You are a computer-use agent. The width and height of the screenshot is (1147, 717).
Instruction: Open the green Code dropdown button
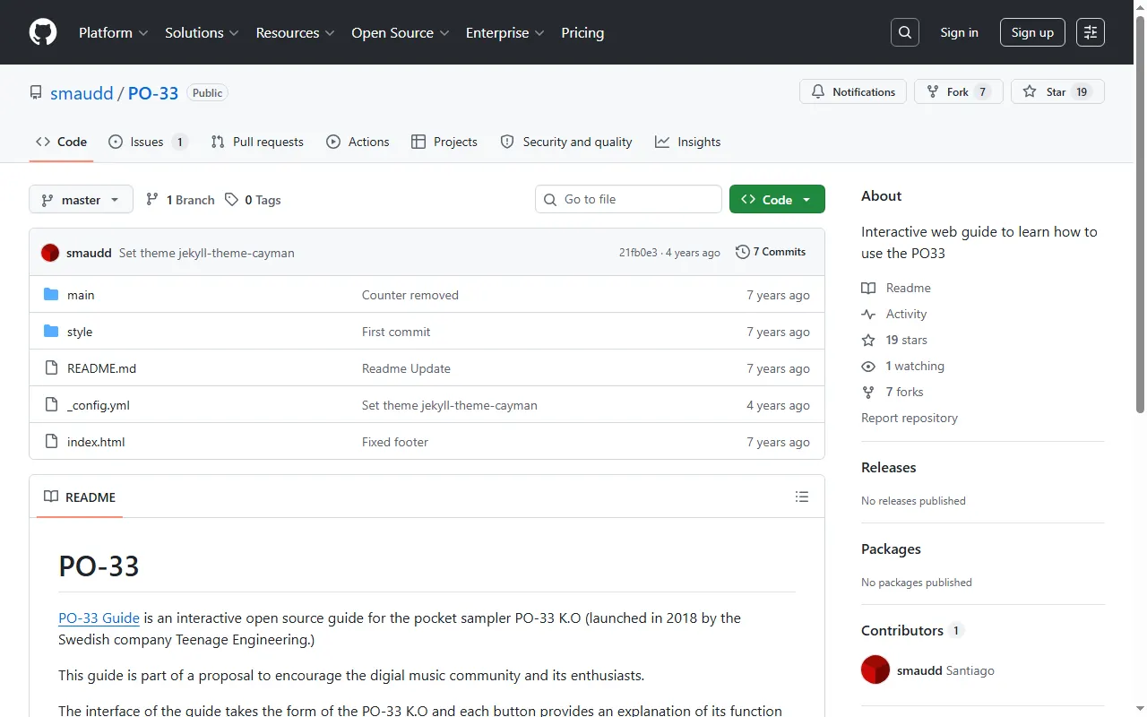tap(777, 199)
